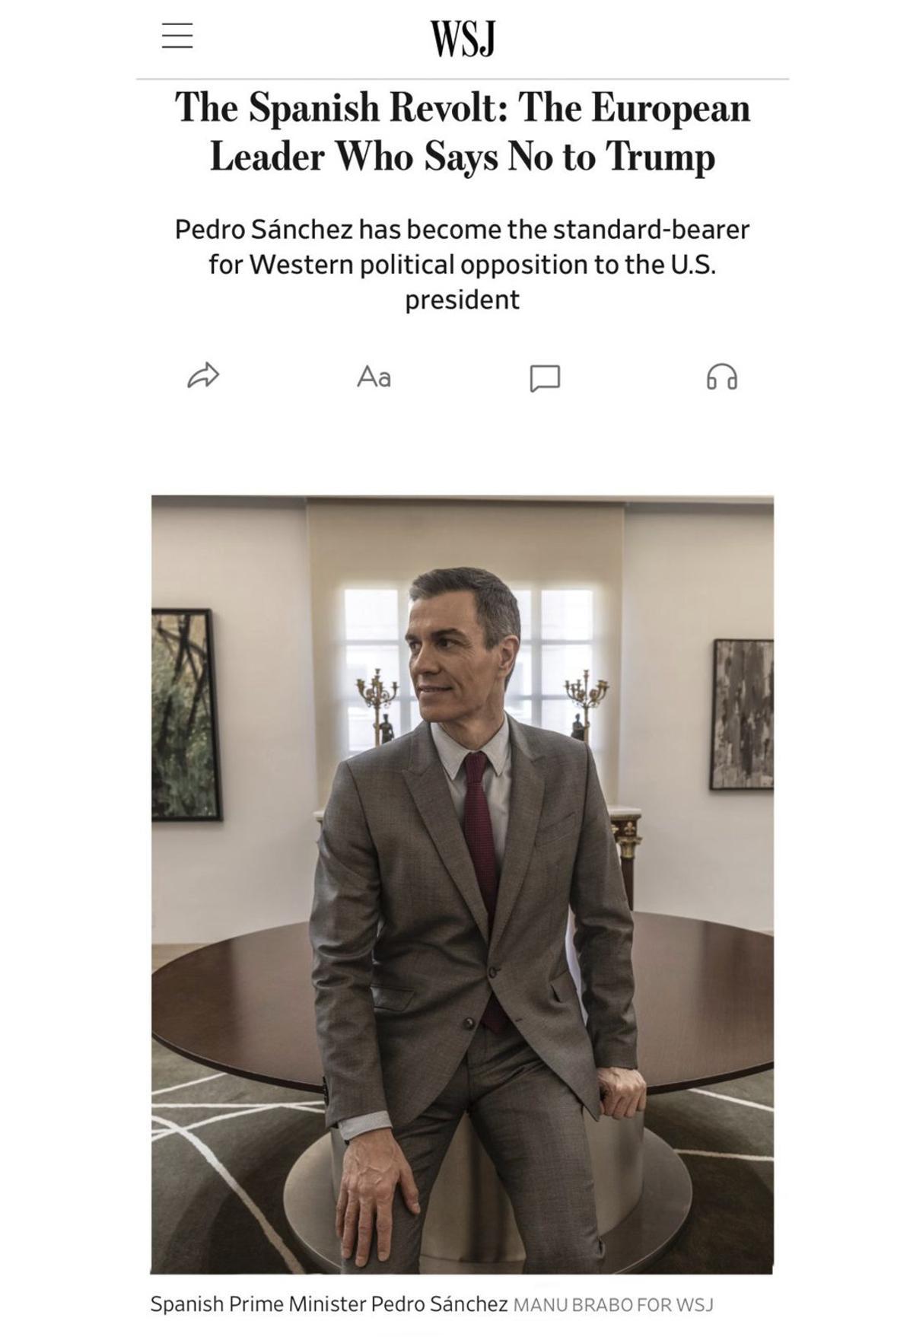Open the comments speech bubble icon
The image size is (913, 1337).
coord(545,378)
